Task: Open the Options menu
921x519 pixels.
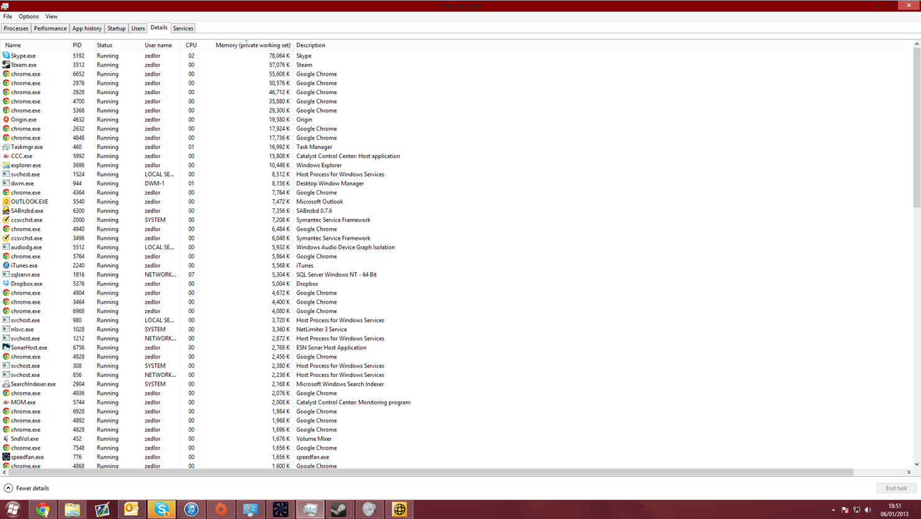Action: [x=29, y=17]
